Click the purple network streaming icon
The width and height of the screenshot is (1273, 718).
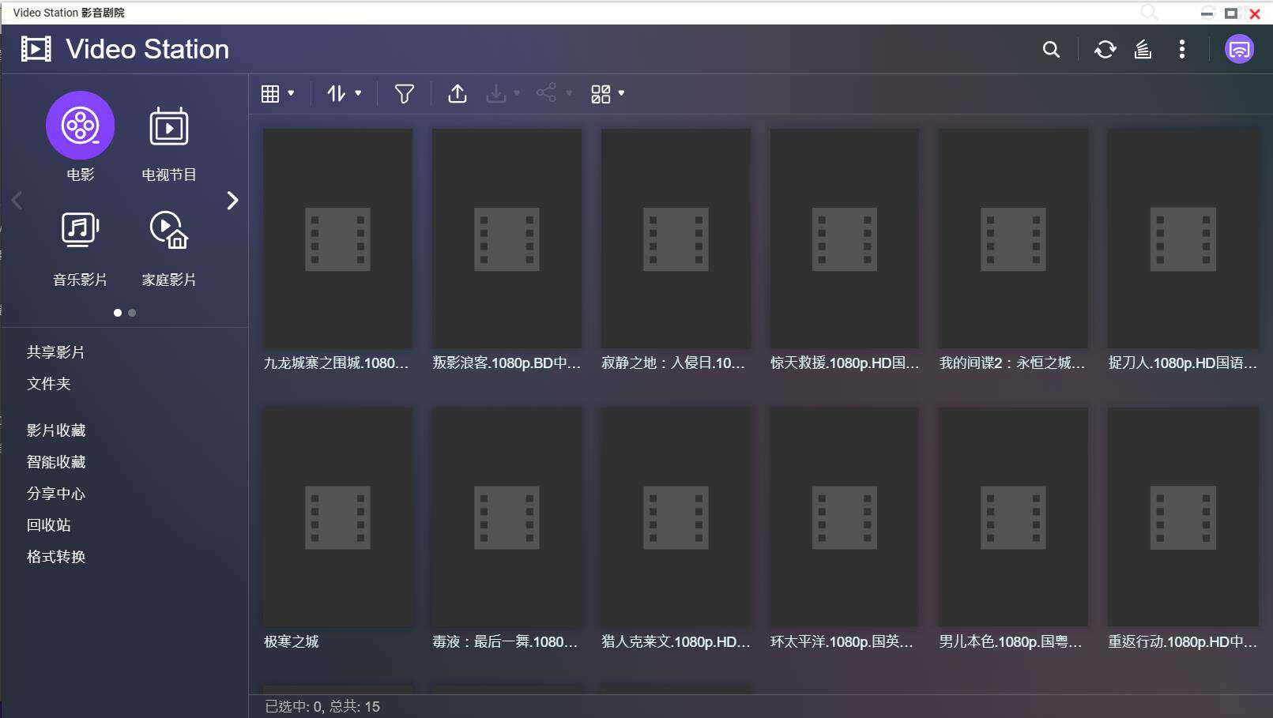pyautogui.click(x=1239, y=50)
